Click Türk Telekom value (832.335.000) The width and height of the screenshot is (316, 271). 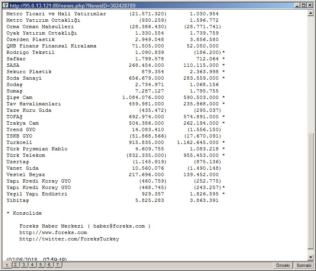(x=146, y=155)
